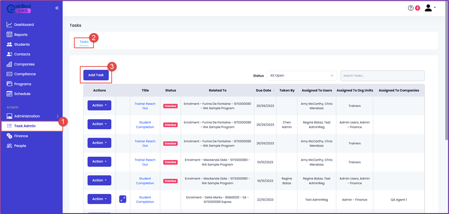
Task: Click the Chen Admin taken-by cell
Action: (286, 125)
